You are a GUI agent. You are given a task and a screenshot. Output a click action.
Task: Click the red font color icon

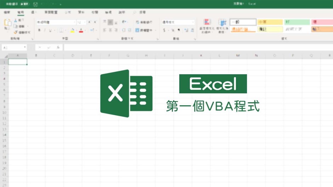81,30
